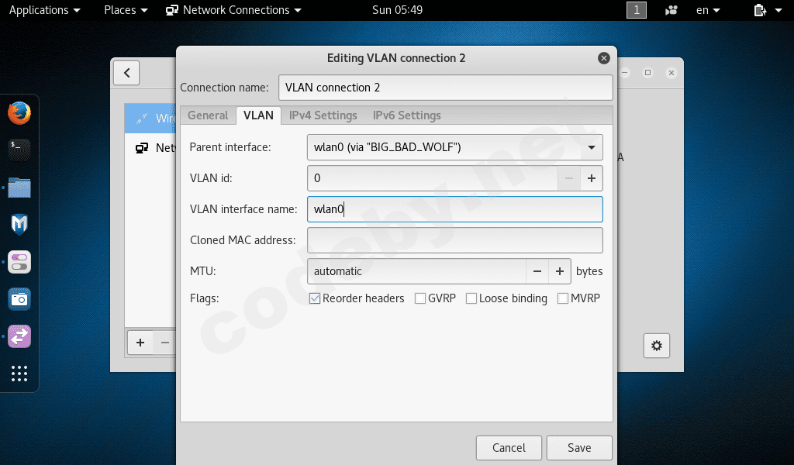Open the Tweaks toggle-switch dock icon
This screenshot has height=465, width=794.
click(19, 262)
